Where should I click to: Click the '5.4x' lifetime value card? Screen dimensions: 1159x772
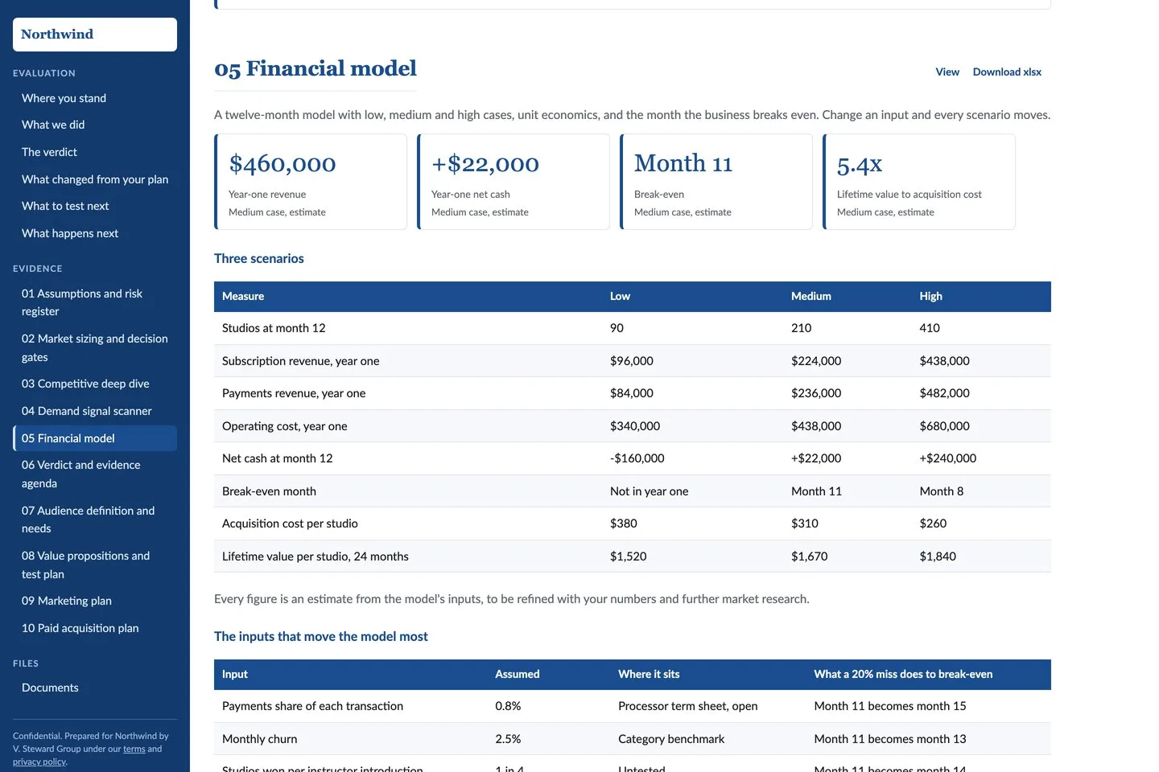[919, 182]
